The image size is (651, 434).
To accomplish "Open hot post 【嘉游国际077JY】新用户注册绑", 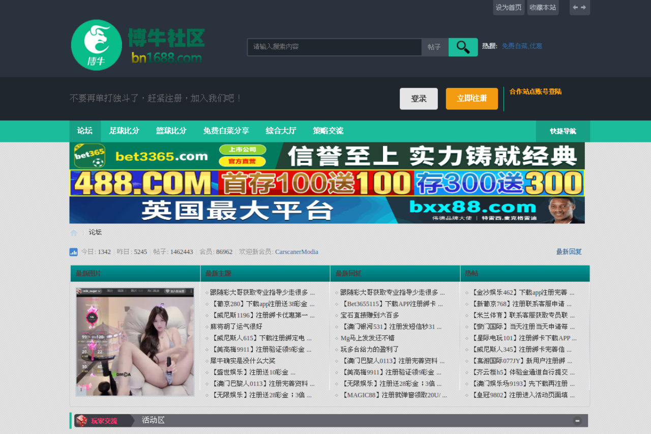I will click(x=521, y=361).
